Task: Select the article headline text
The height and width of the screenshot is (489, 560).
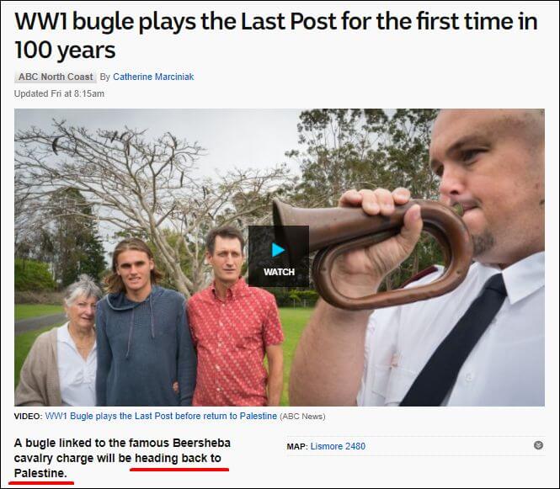Action: (275, 35)
